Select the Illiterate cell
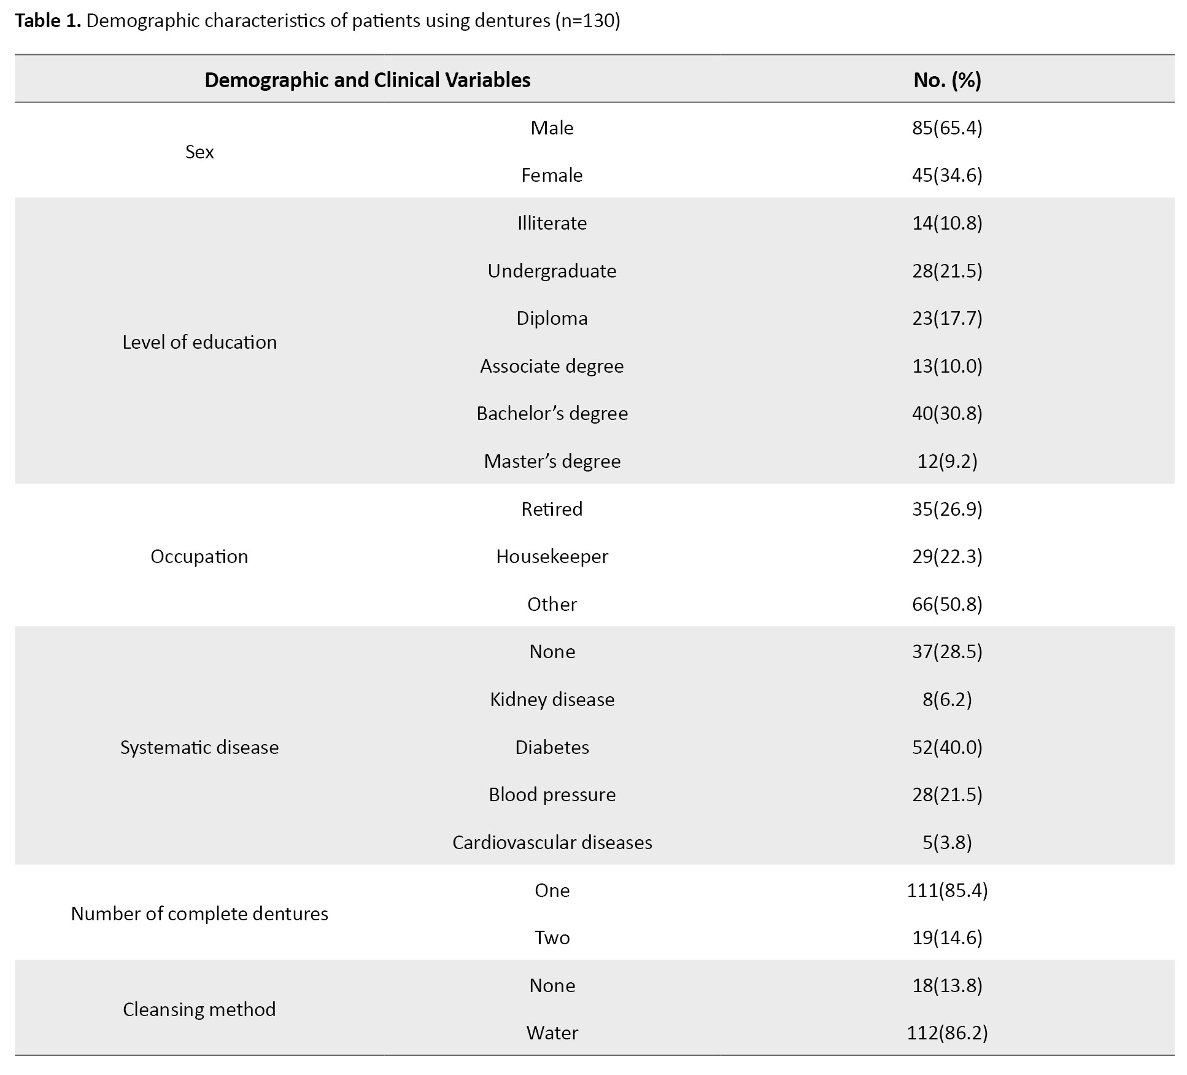This screenshot has height=1075, width=1187. point(552,223)
